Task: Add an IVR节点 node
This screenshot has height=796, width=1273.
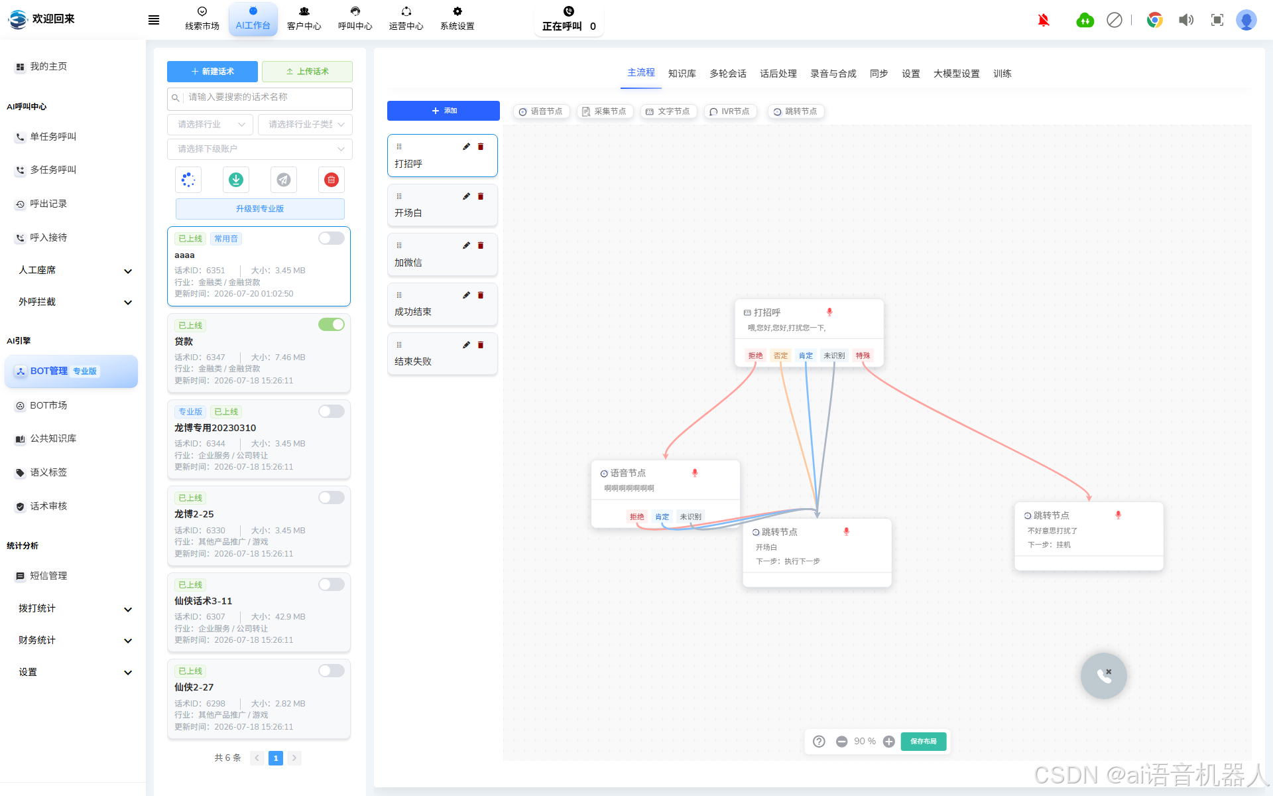Action: 731,111
